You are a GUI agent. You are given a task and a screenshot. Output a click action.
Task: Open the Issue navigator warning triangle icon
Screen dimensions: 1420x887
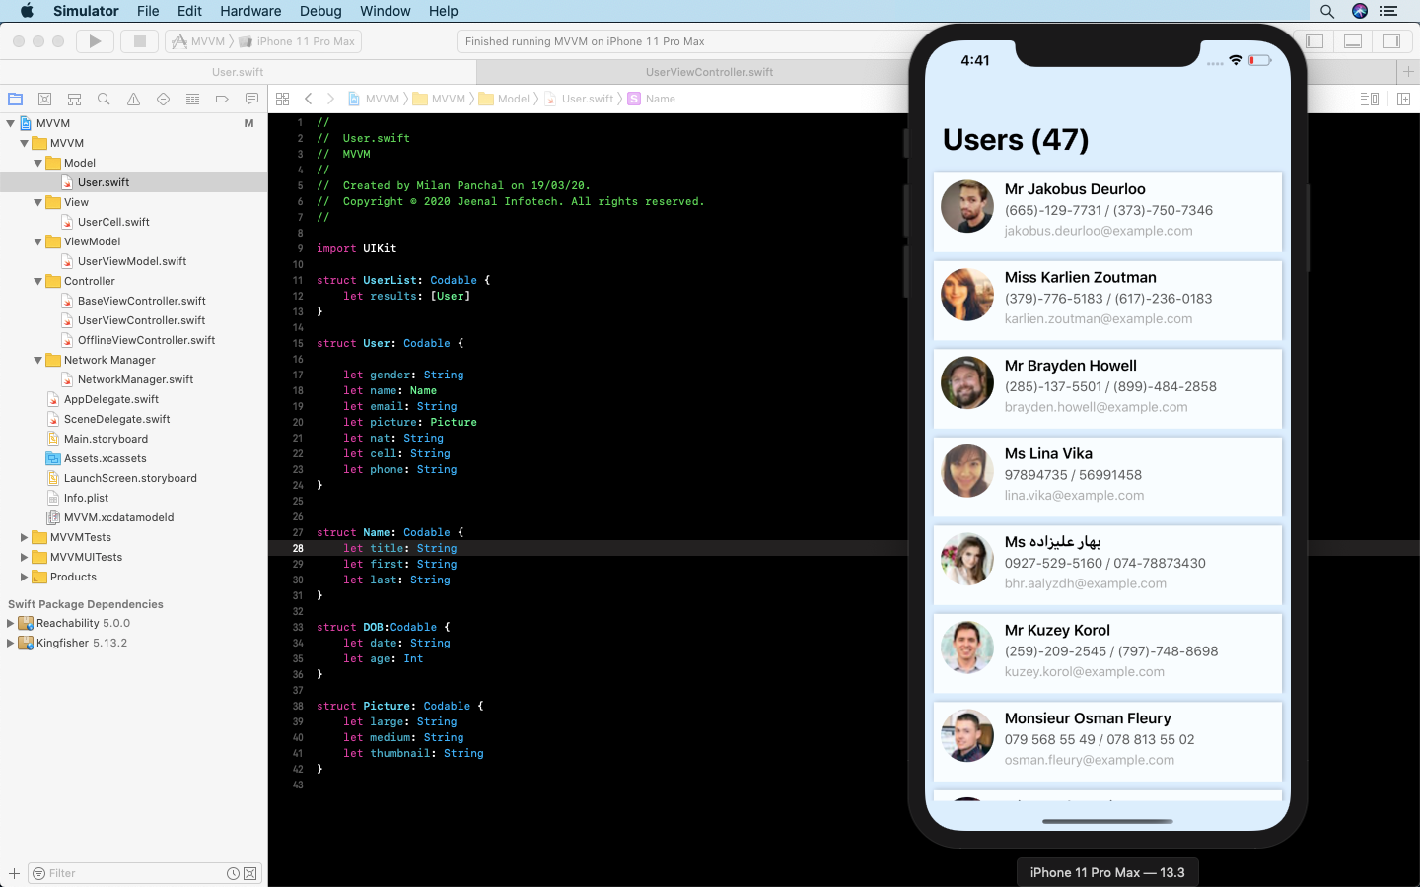132,99
